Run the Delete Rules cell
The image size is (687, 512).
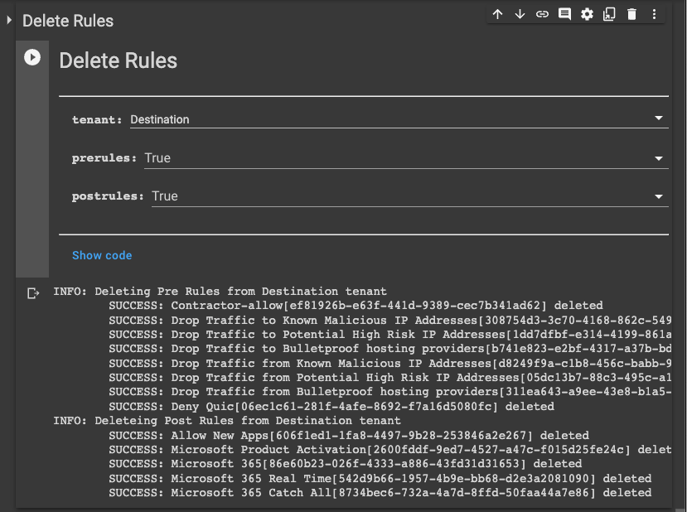pos(32,57)
